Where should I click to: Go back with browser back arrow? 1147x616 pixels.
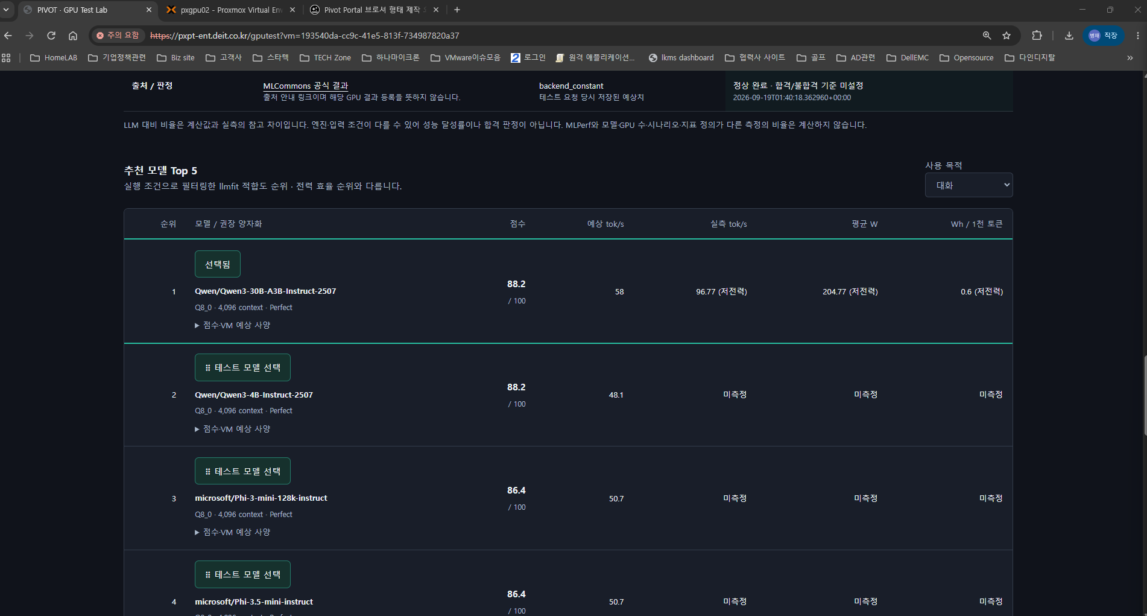pos(8,36)
